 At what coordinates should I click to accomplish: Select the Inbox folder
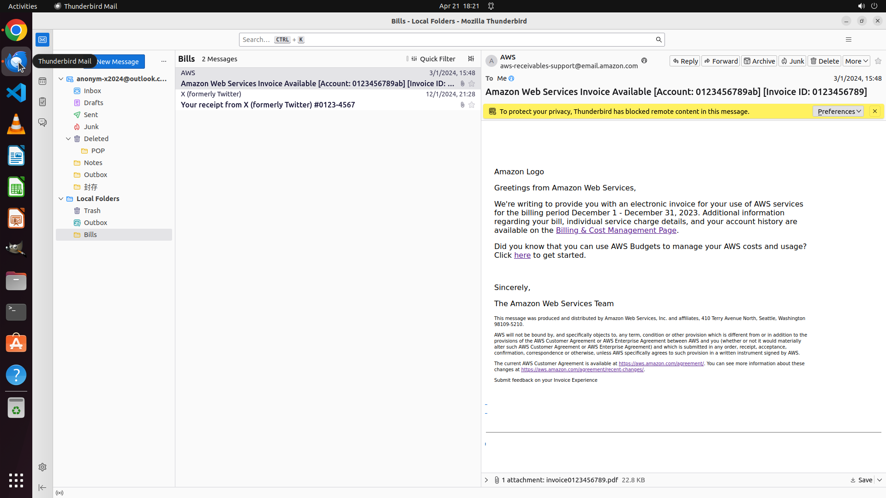click(92, 91)
